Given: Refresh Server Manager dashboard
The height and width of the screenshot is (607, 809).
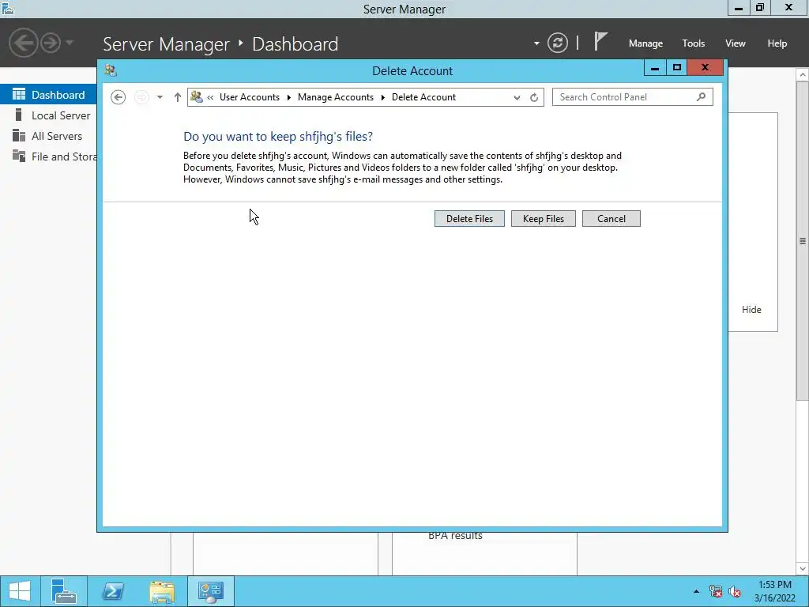Looking at the screenshot, I should 558,43.
